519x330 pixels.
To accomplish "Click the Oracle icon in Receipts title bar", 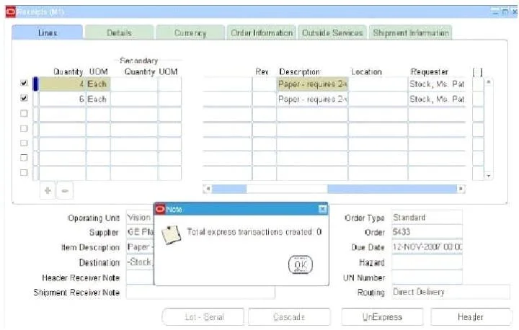I will (x=10, y=12).
